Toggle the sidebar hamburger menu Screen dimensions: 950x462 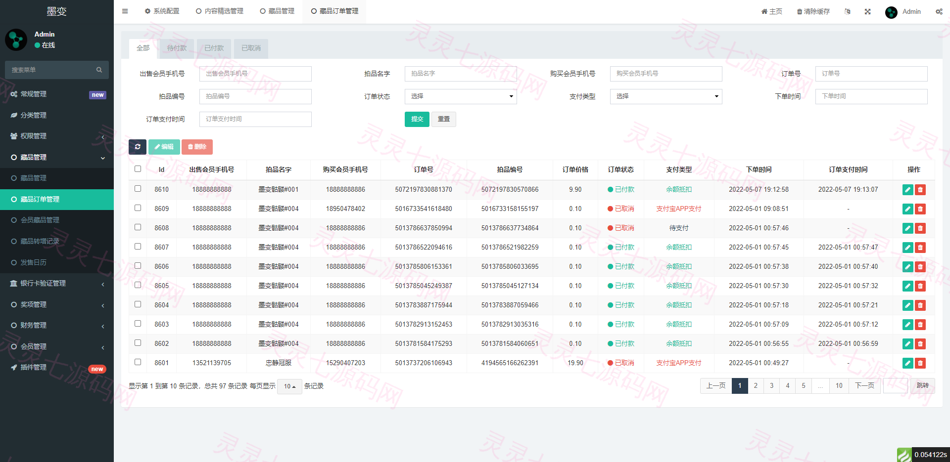pos(125,11)
